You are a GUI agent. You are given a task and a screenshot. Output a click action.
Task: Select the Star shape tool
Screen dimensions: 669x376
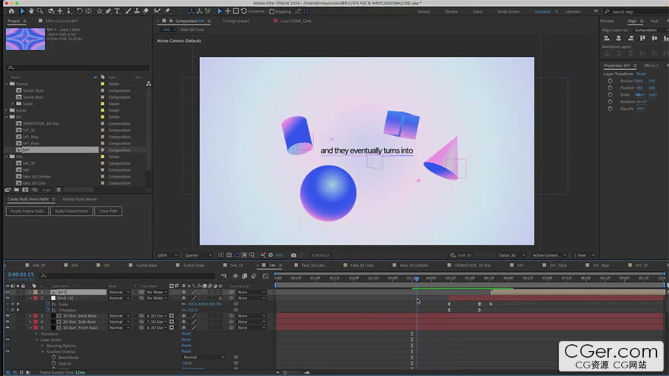(100, 11)
